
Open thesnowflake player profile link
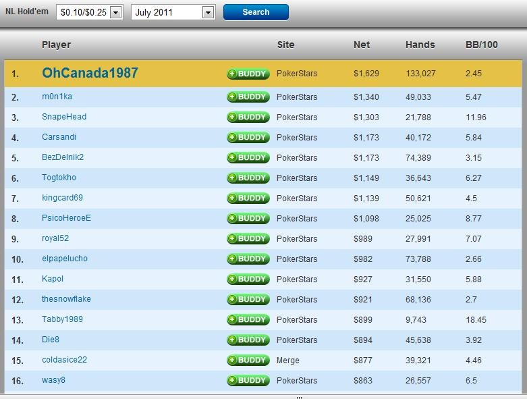coord(66,299)
